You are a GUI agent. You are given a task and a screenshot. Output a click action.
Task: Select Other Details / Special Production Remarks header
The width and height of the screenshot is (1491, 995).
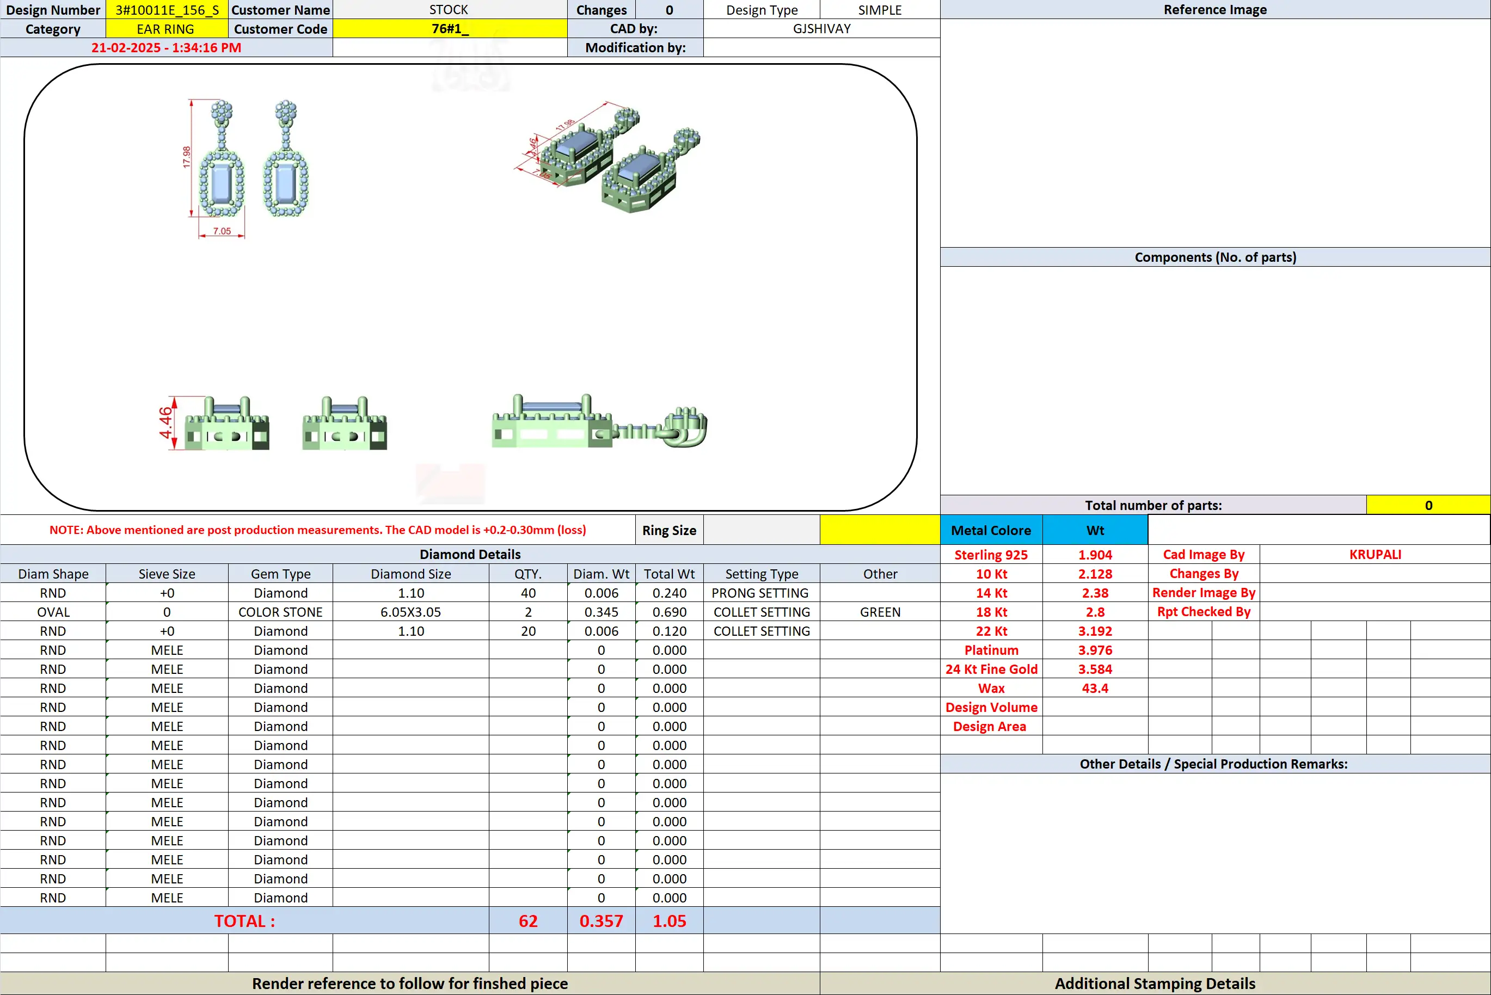tap(1215, 763)
